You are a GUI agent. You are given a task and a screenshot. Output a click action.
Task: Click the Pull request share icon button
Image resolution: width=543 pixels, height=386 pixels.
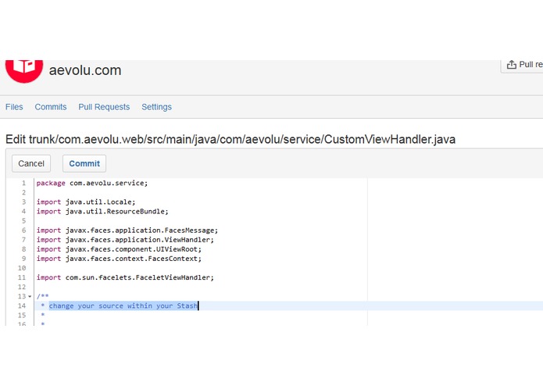point(523,65)
